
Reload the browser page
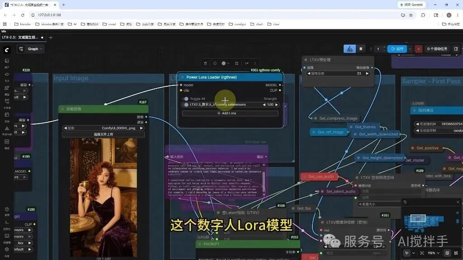[x=23, y=15]
